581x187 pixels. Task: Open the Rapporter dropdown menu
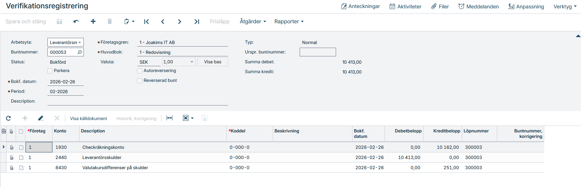coord(289,21)
